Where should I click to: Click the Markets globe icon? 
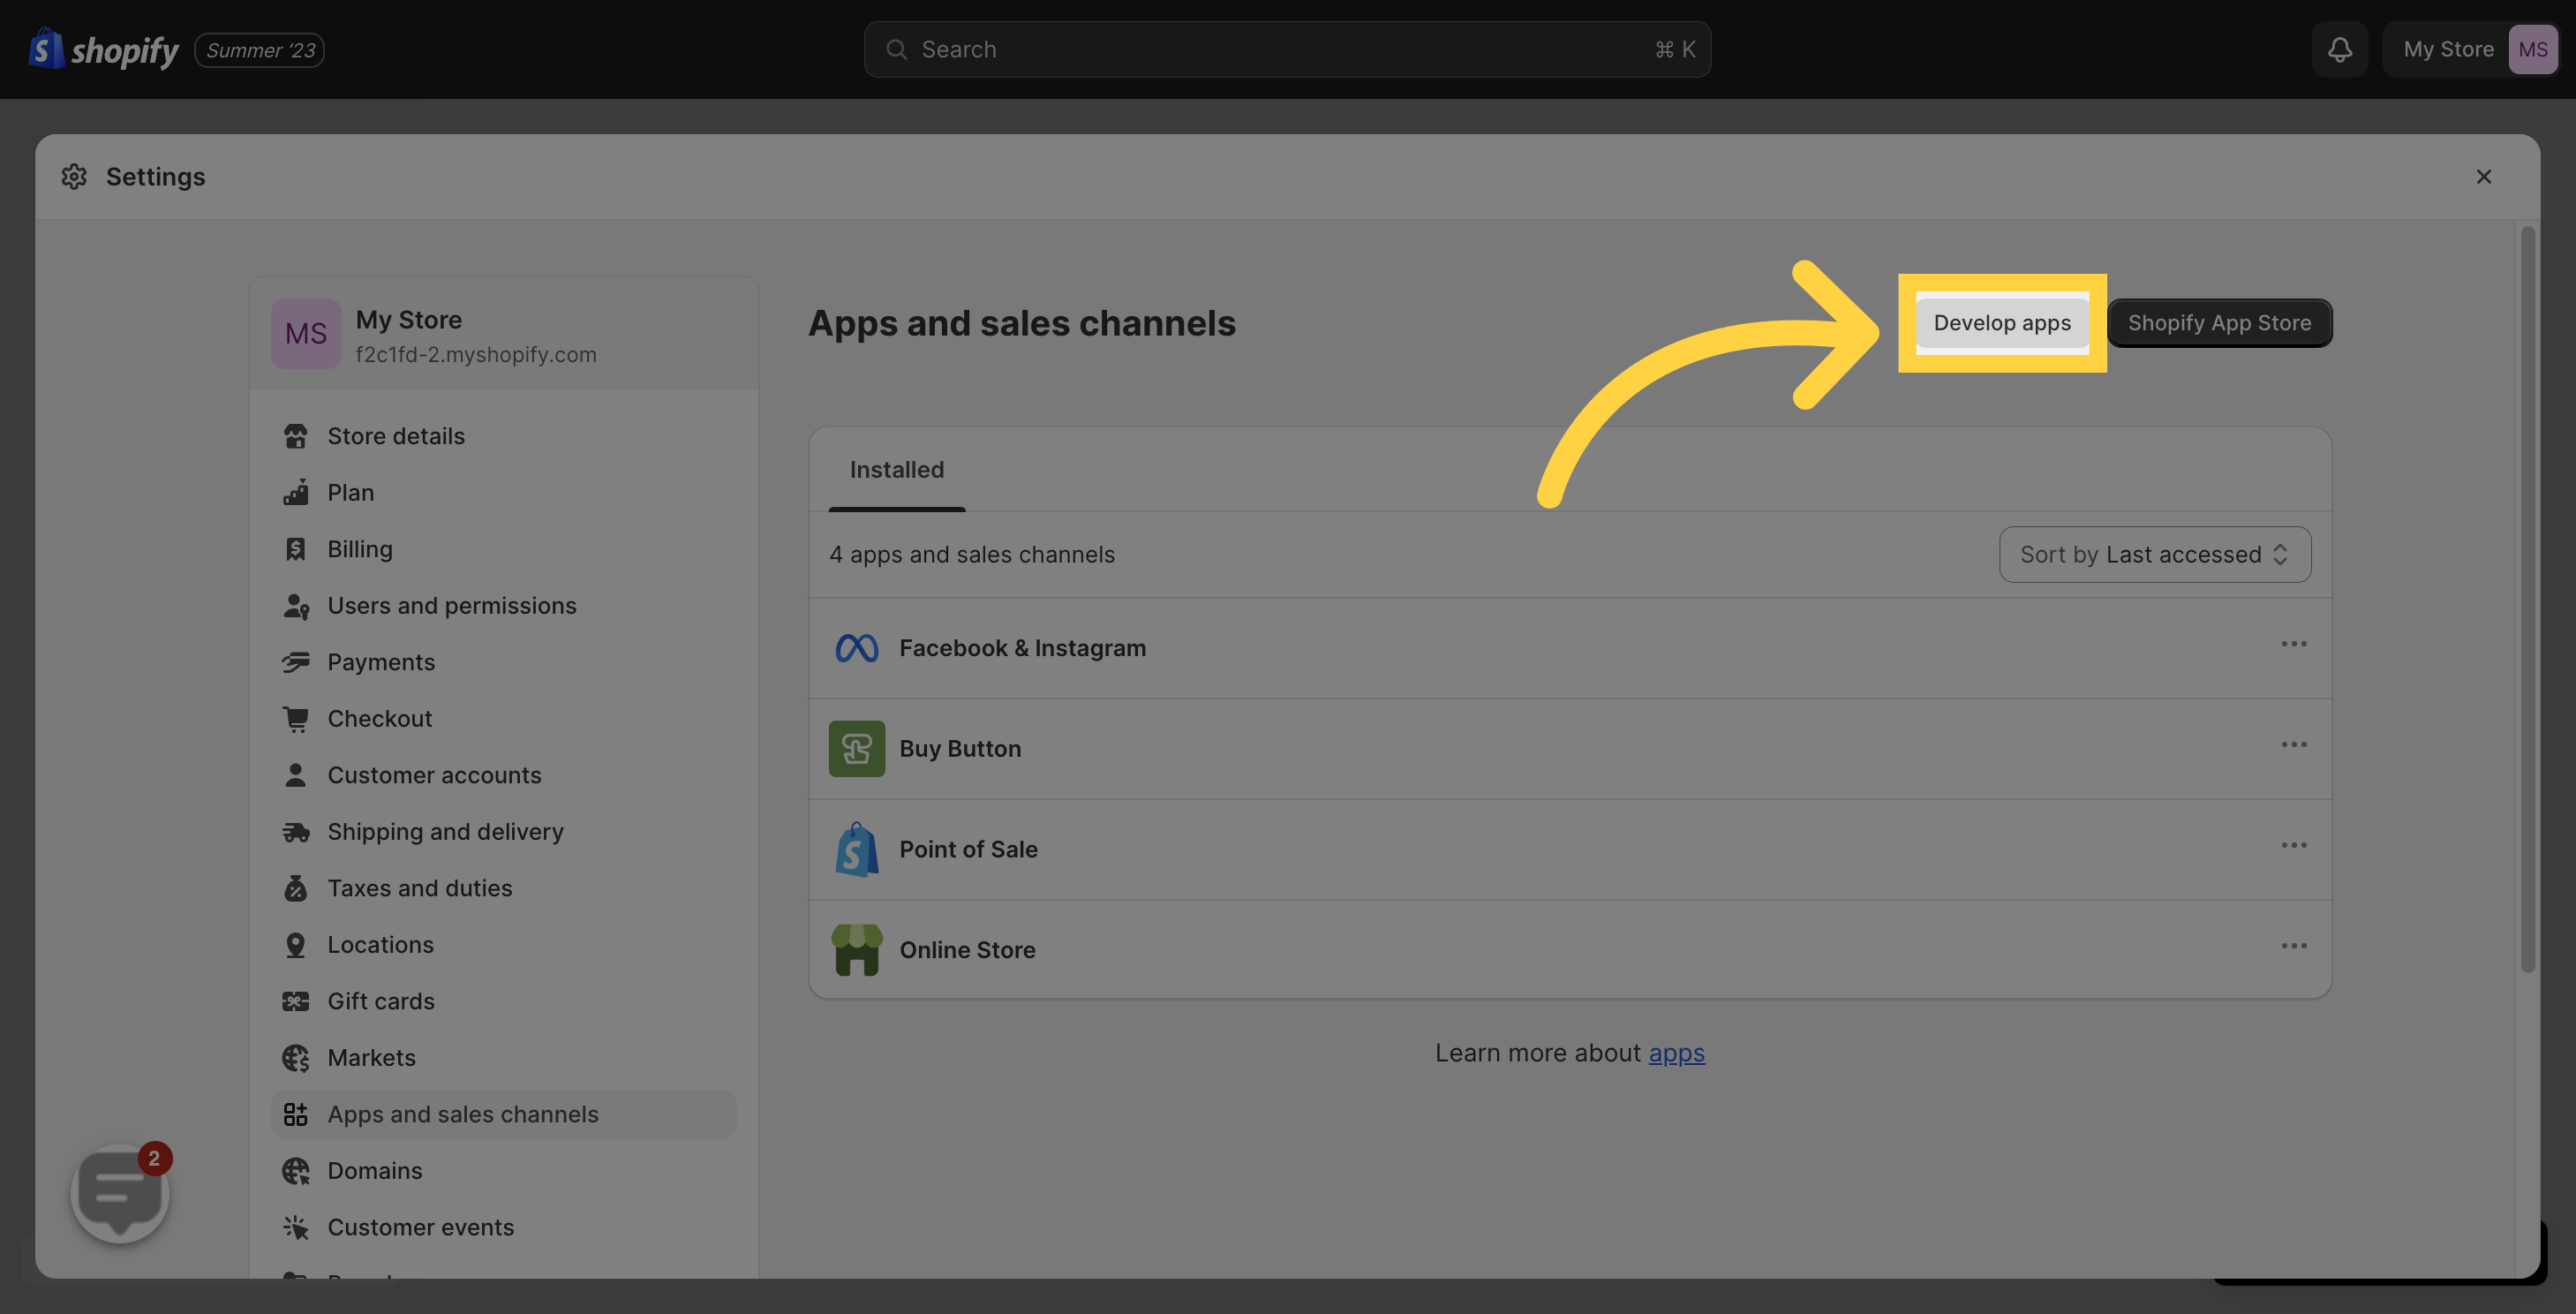(295, 1057)
